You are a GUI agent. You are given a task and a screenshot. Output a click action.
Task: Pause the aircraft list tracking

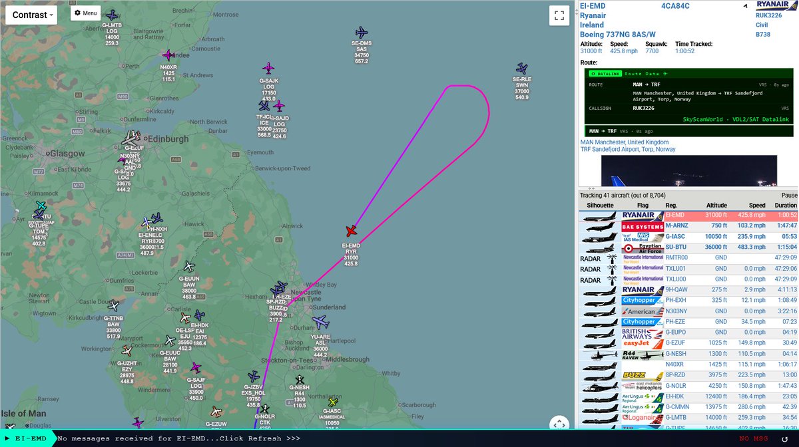coord(788,196)
